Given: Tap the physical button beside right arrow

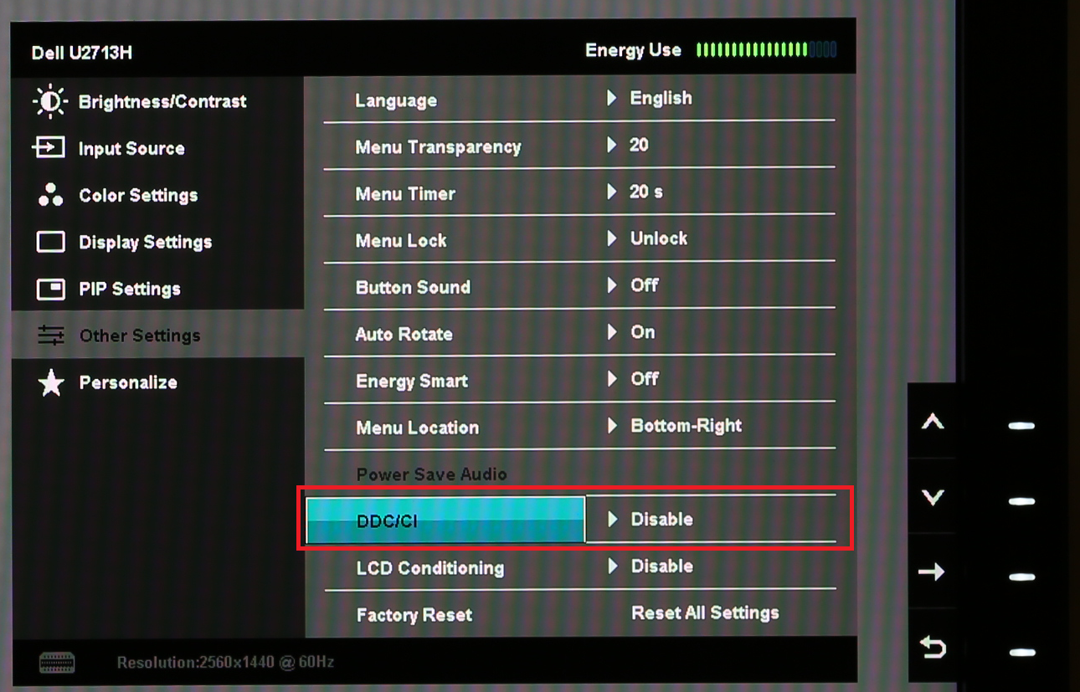Looking at the screenshot, I should tap(1022, 577).
